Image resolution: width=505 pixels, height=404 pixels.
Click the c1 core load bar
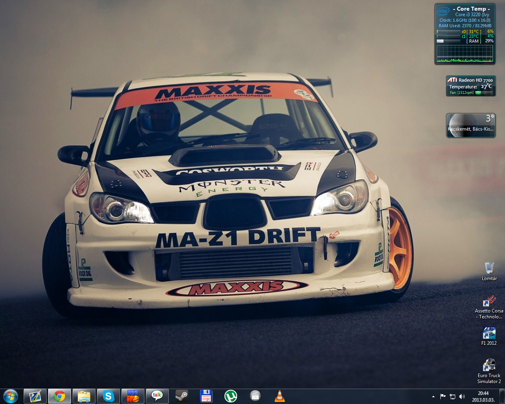coord(449,36)
